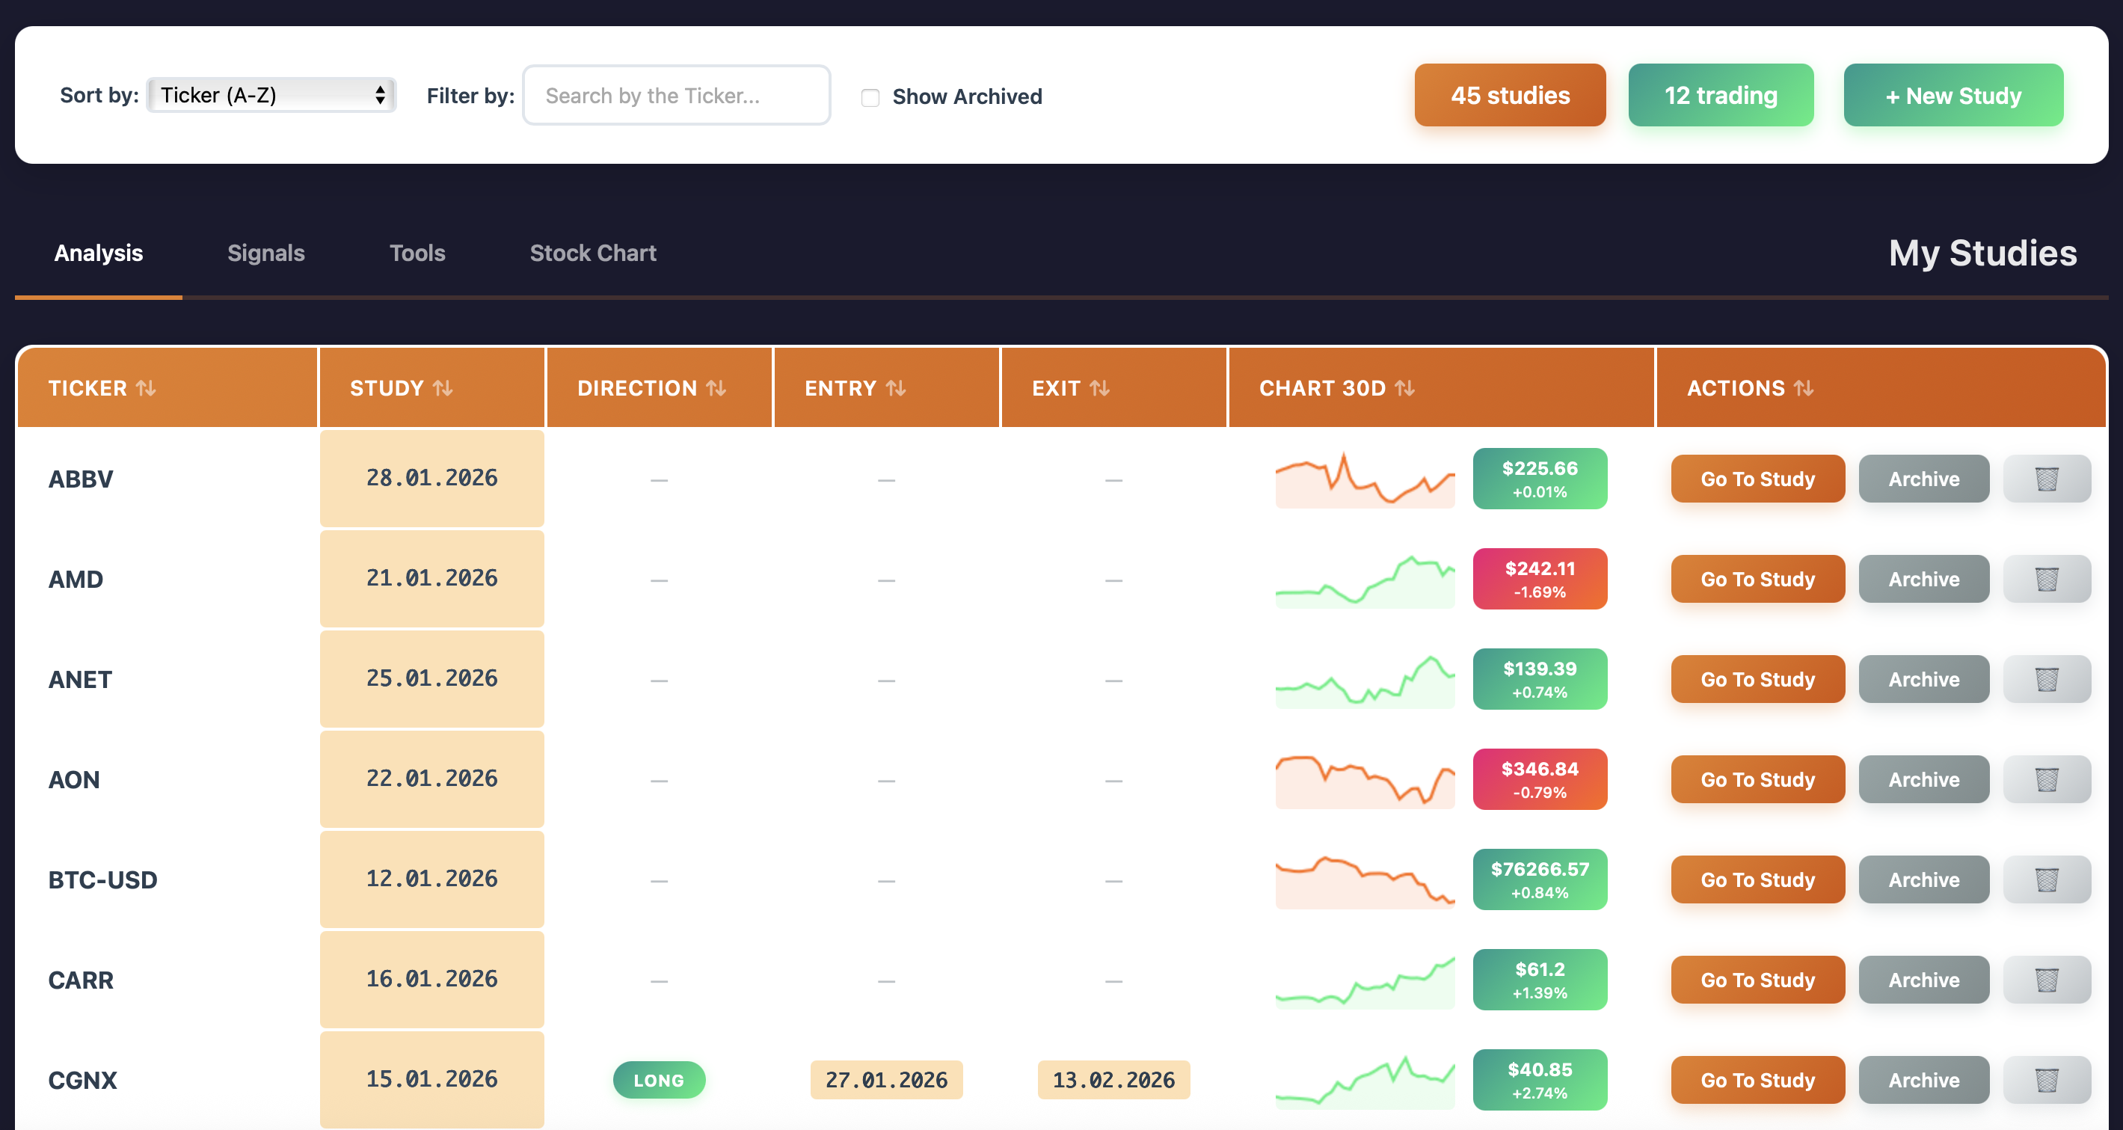Open Go To Study for CGNX
This screenshot has width=2123, height=1130.
(1758, 1080)
